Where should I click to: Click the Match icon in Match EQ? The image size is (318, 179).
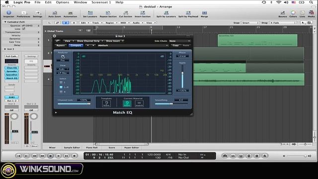coord(139,104)
